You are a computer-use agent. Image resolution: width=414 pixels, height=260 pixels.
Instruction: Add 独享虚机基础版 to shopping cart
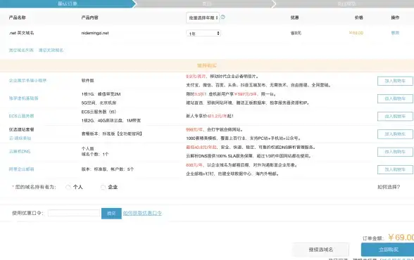click(x=395, y=98)
